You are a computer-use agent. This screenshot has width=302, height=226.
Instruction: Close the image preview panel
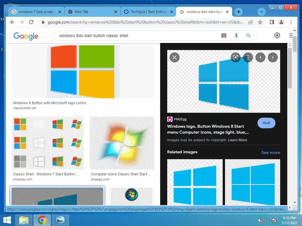175,57
